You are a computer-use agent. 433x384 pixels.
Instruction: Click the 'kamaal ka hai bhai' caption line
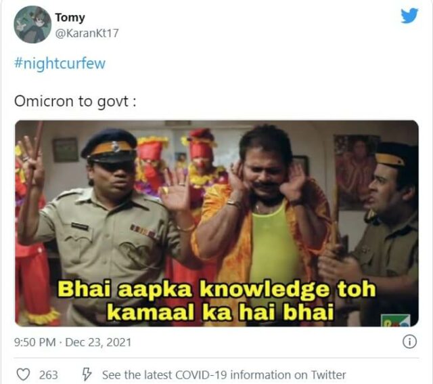(x=221, y=312)
